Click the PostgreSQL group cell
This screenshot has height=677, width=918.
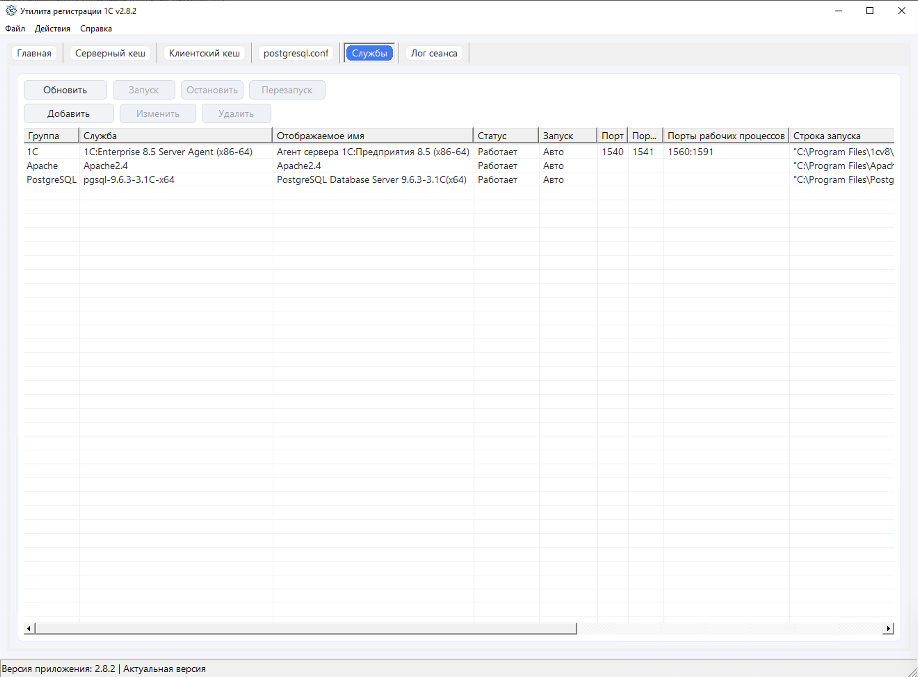tap(52, 179)
